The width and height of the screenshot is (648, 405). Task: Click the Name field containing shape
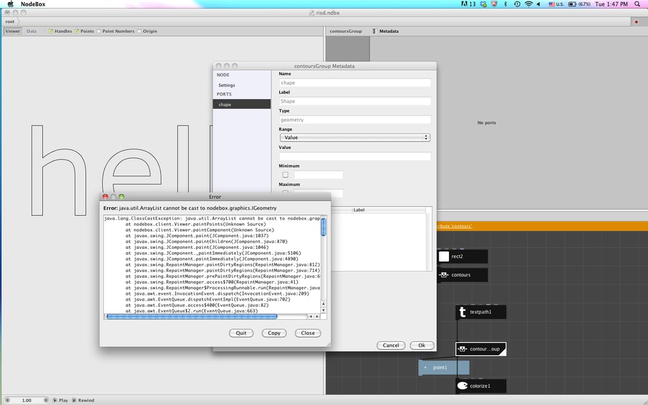click(355, 83)
